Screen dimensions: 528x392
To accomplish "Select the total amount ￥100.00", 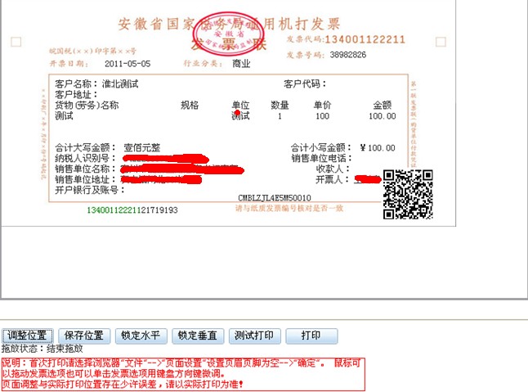I will pyautogui.click(x=377, y=148).
